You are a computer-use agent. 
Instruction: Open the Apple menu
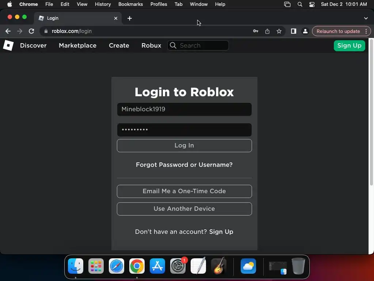(x=9, y=4)
